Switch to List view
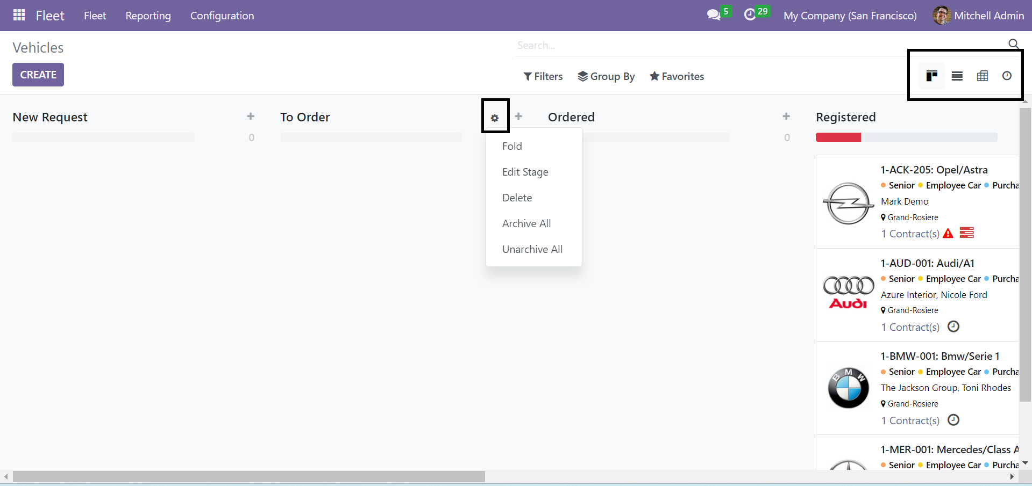This screenshot has width=1032, height=486. (x=957, y=76)
